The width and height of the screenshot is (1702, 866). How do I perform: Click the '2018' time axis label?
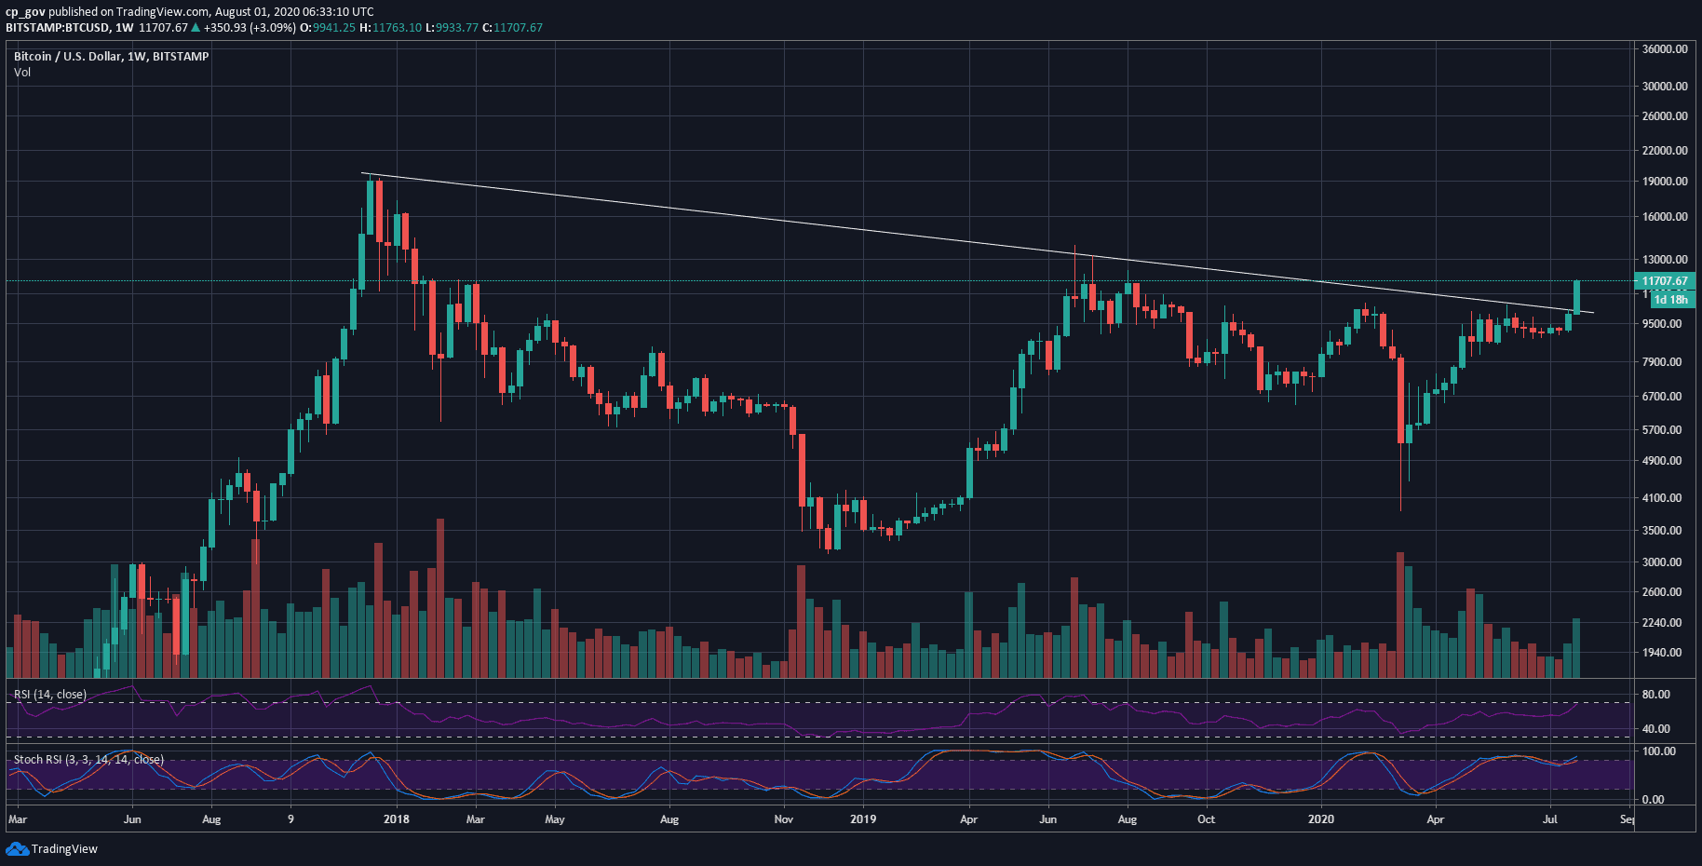(x=397, y=819)
